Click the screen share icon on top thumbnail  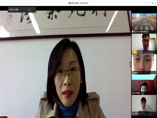coord(133,31)
